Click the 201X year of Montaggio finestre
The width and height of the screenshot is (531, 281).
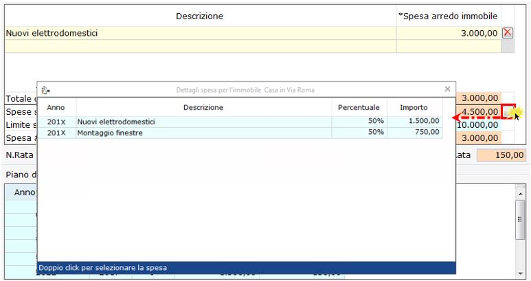pos(56,133)
